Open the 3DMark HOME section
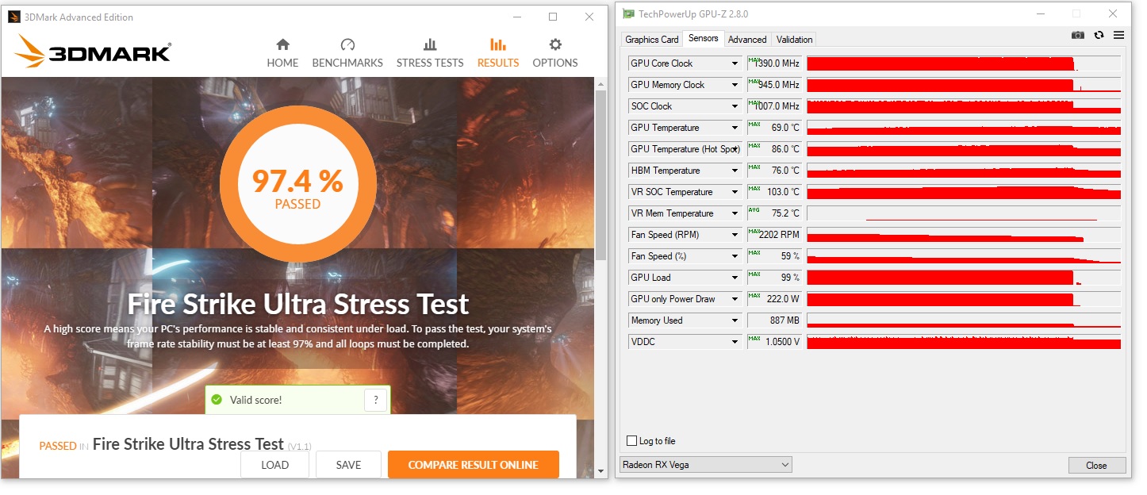This screenshot has width=1147, height=495. pyautogui.click(x=282, y=53)
